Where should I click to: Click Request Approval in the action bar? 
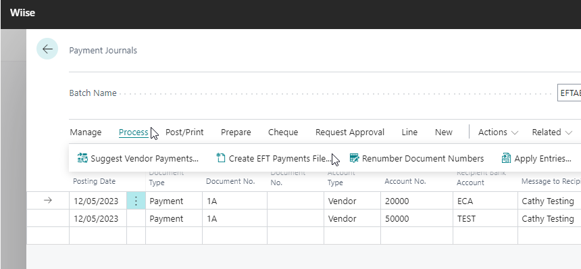tap(350, 132)
